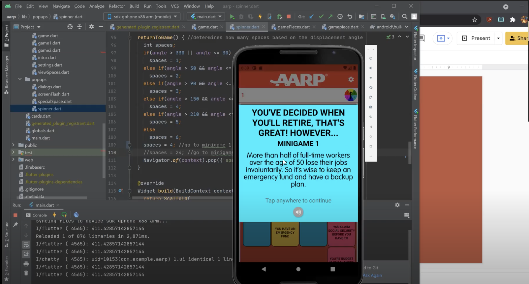Click Hot Restart icon in Run console
The image size is (529, 284).
[64, 215]
